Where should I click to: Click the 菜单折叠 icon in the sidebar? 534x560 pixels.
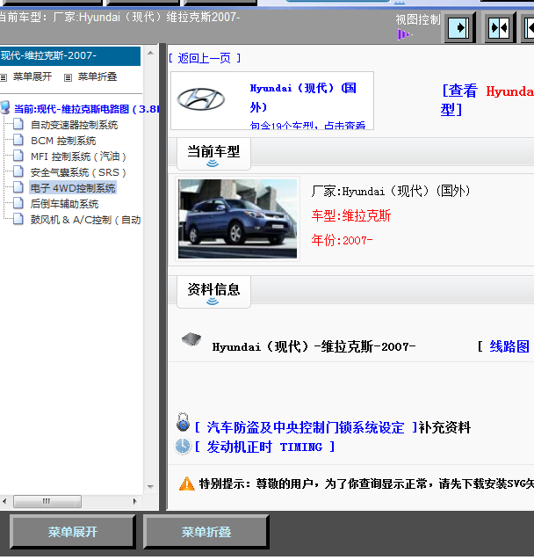[68, 77]
